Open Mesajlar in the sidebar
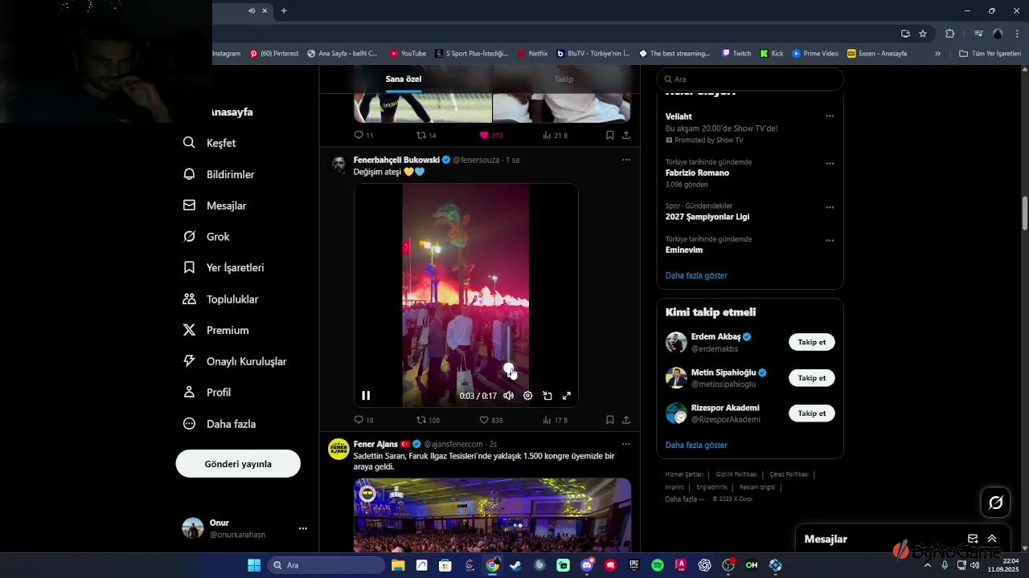 tap(215, 206)
